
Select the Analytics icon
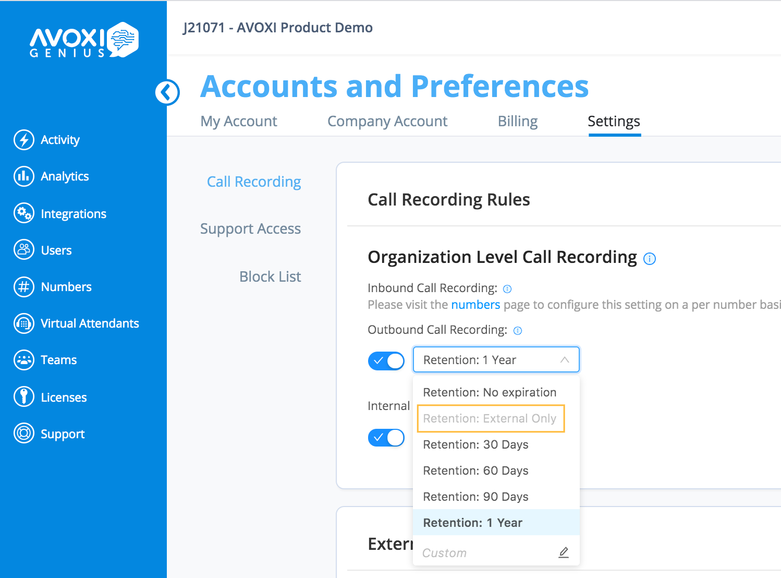(x=23, y=176)
